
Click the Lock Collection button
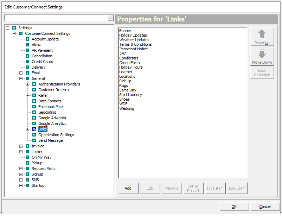pos(262,72)
